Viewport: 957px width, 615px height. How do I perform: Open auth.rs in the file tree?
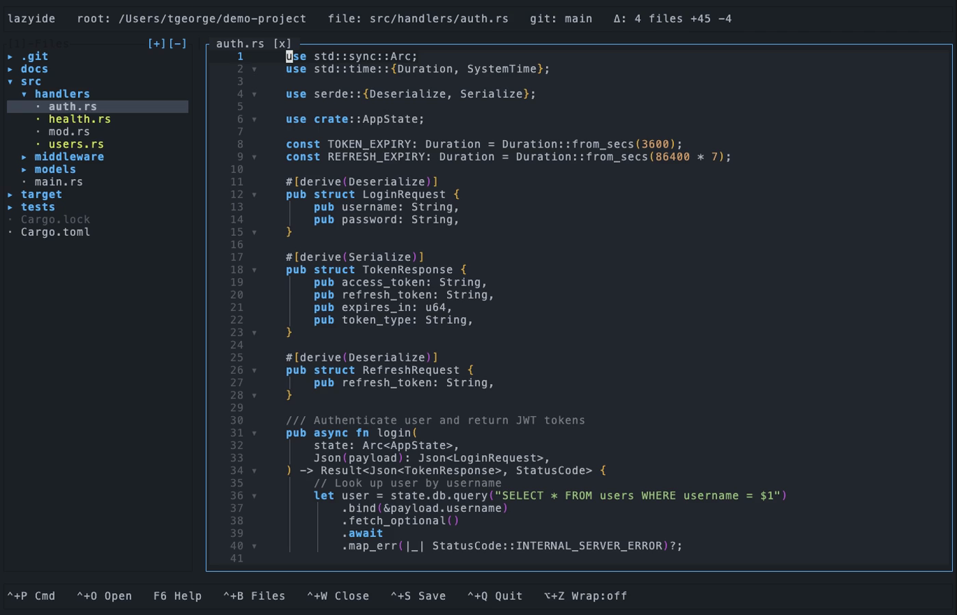coord(72,107)
